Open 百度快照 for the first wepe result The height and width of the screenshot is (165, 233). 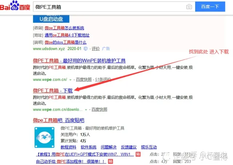pyautogui.click(x=84, y=80)
